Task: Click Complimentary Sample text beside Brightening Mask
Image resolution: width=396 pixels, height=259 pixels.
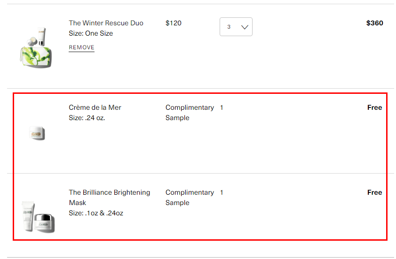Action: tap(190, 198)
